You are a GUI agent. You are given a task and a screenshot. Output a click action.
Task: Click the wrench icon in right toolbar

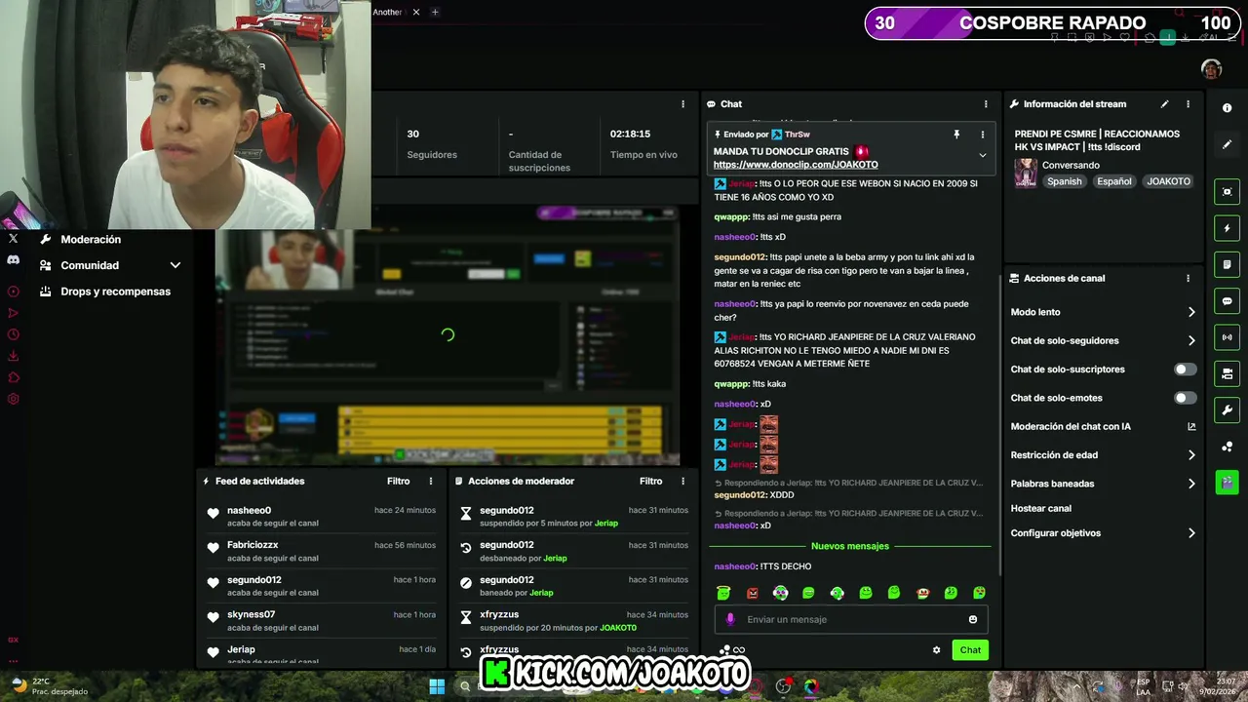pyautogui.click(x=1227, y=409)
